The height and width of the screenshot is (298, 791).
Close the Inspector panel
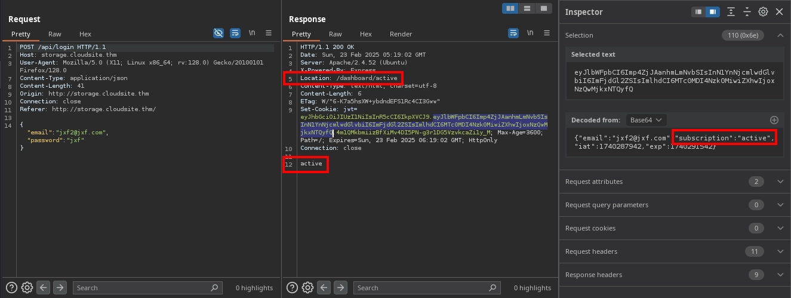click(x=779, y=12)
